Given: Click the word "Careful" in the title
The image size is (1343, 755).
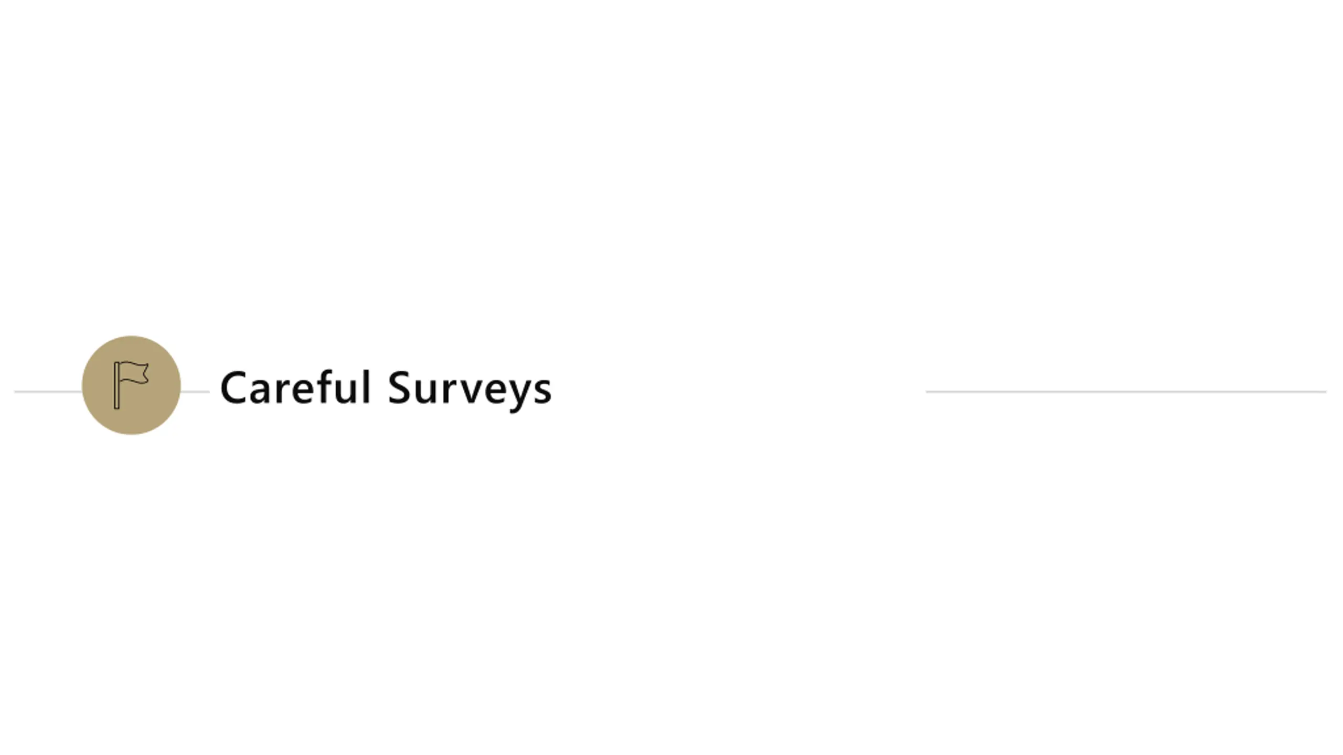Looking at the screenshot, I should coord(295,388).
